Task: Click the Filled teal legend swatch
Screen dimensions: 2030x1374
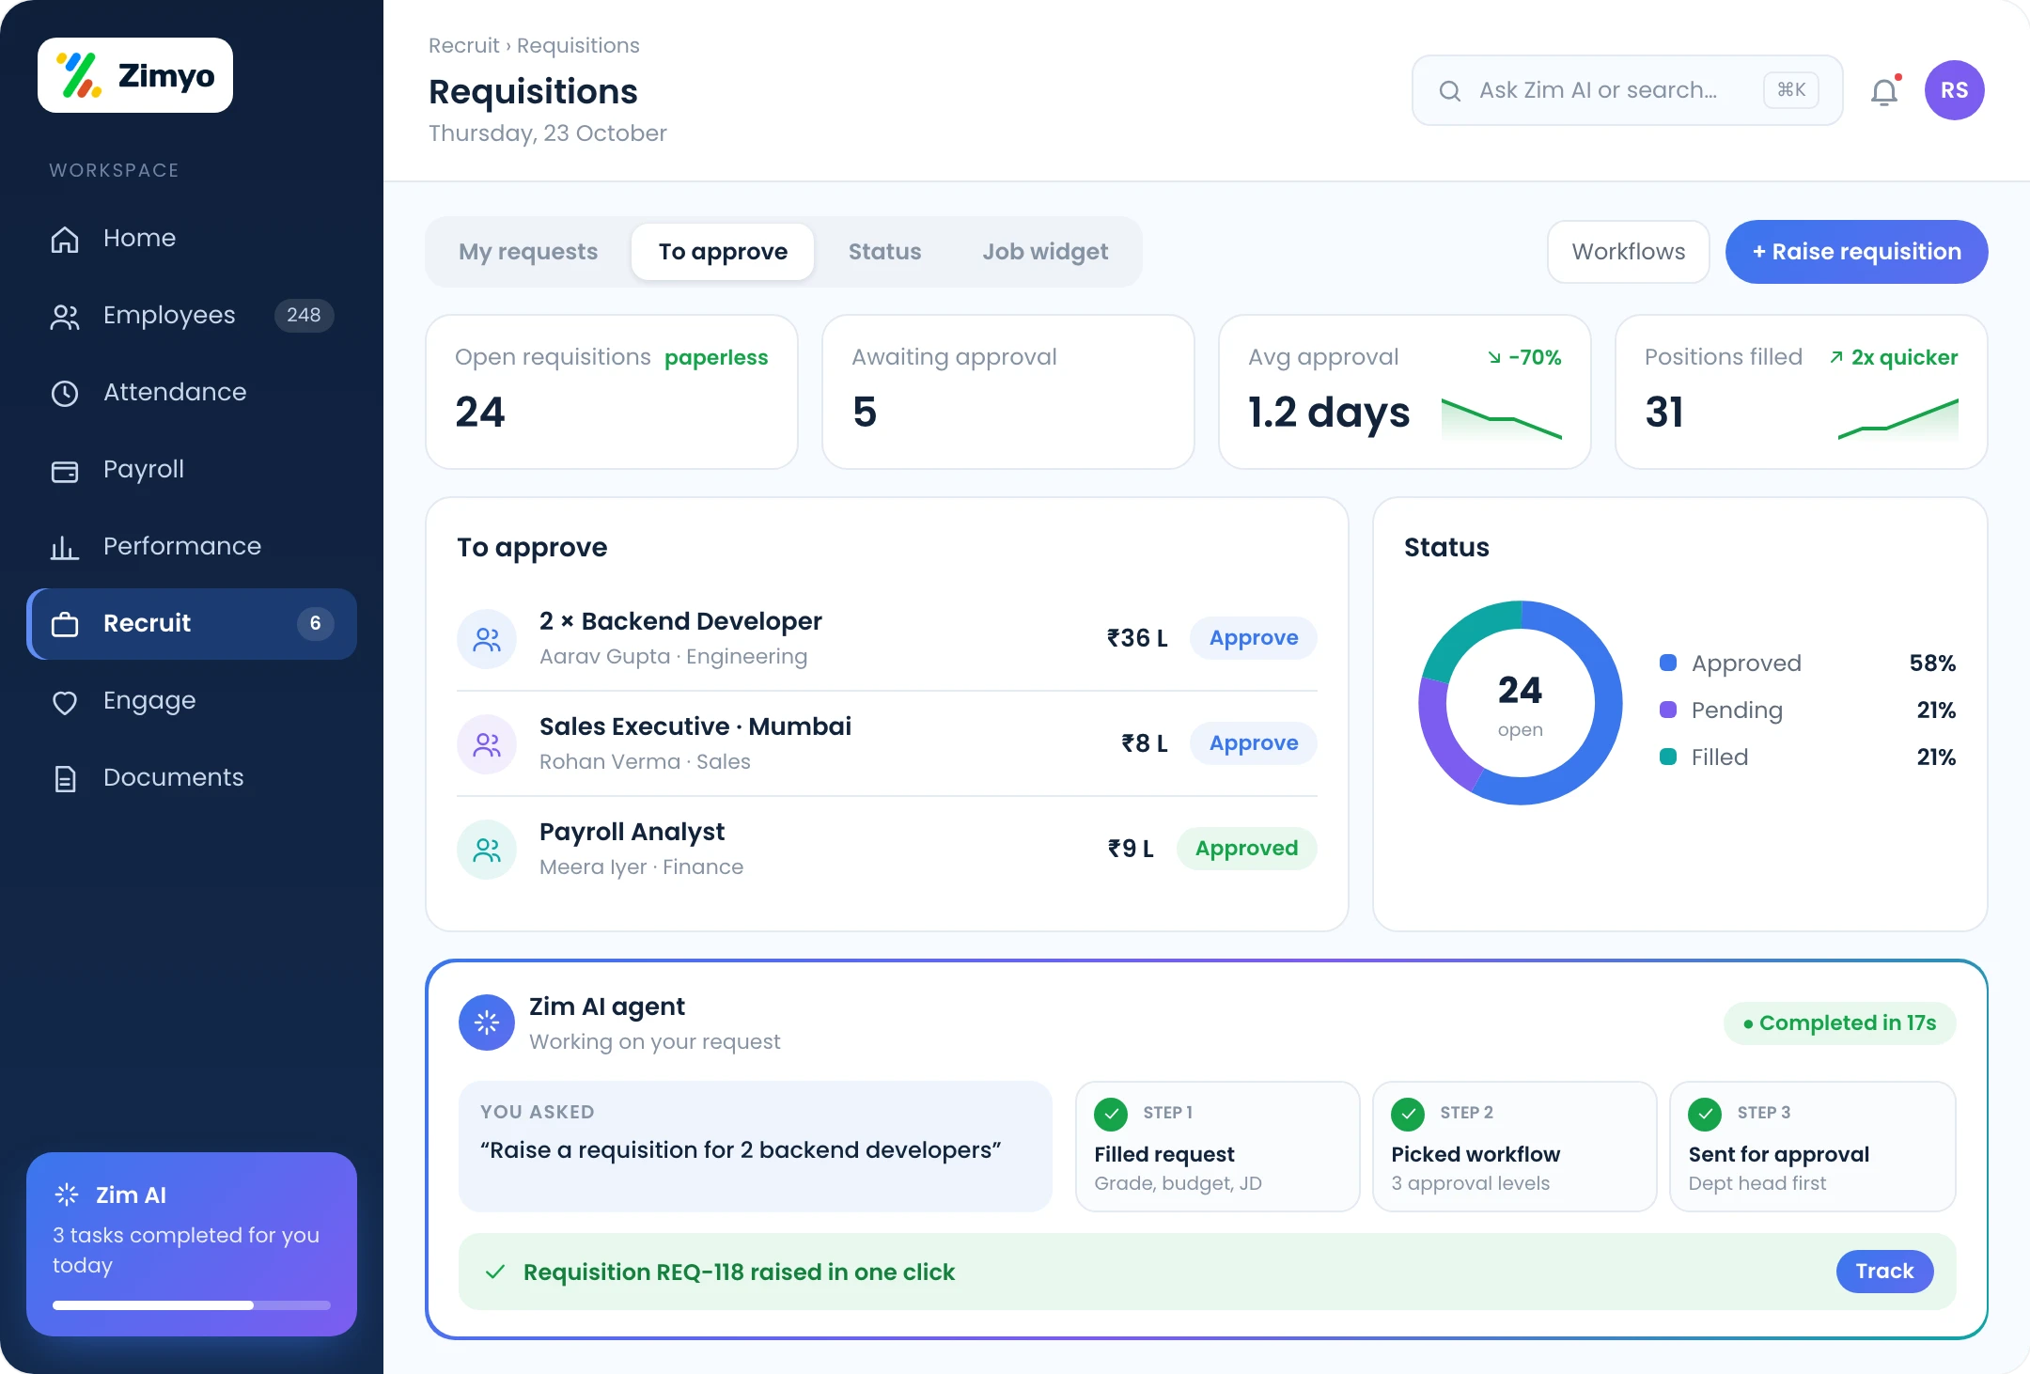Action: click(1668, 757)
